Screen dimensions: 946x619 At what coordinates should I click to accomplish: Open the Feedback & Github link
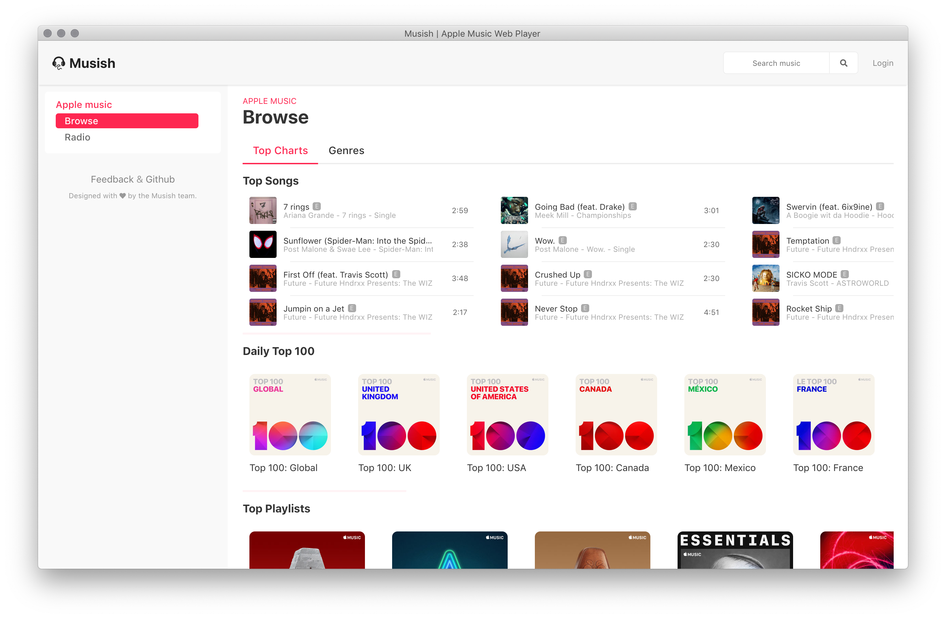point(133,180)
